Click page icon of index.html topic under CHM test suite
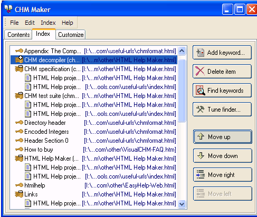Image resolution: width=257 pixels, height=217 pixels. pyautogui.click(x=28, y=113)
